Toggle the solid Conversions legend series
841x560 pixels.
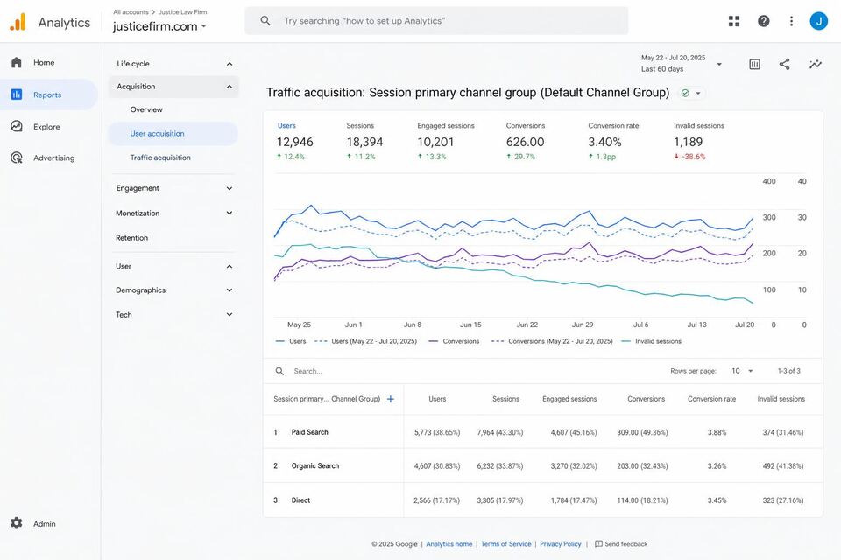click(455, 341)
